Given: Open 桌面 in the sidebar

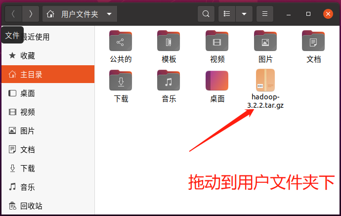Looking at the screenshot, I should [x=48, y=93].
